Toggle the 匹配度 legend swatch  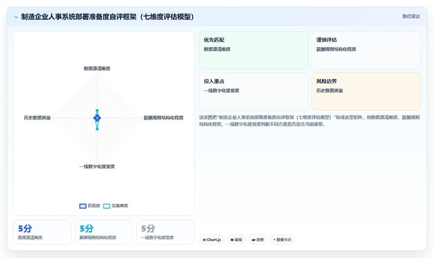point(83,206)
